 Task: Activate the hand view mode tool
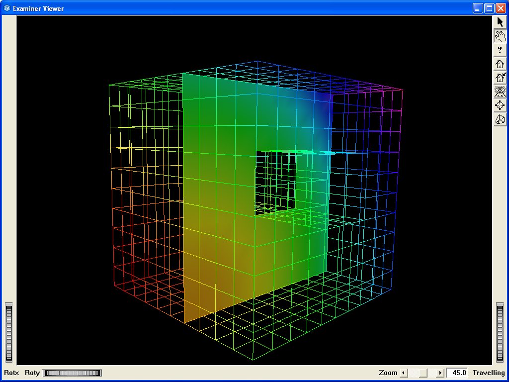500,36
